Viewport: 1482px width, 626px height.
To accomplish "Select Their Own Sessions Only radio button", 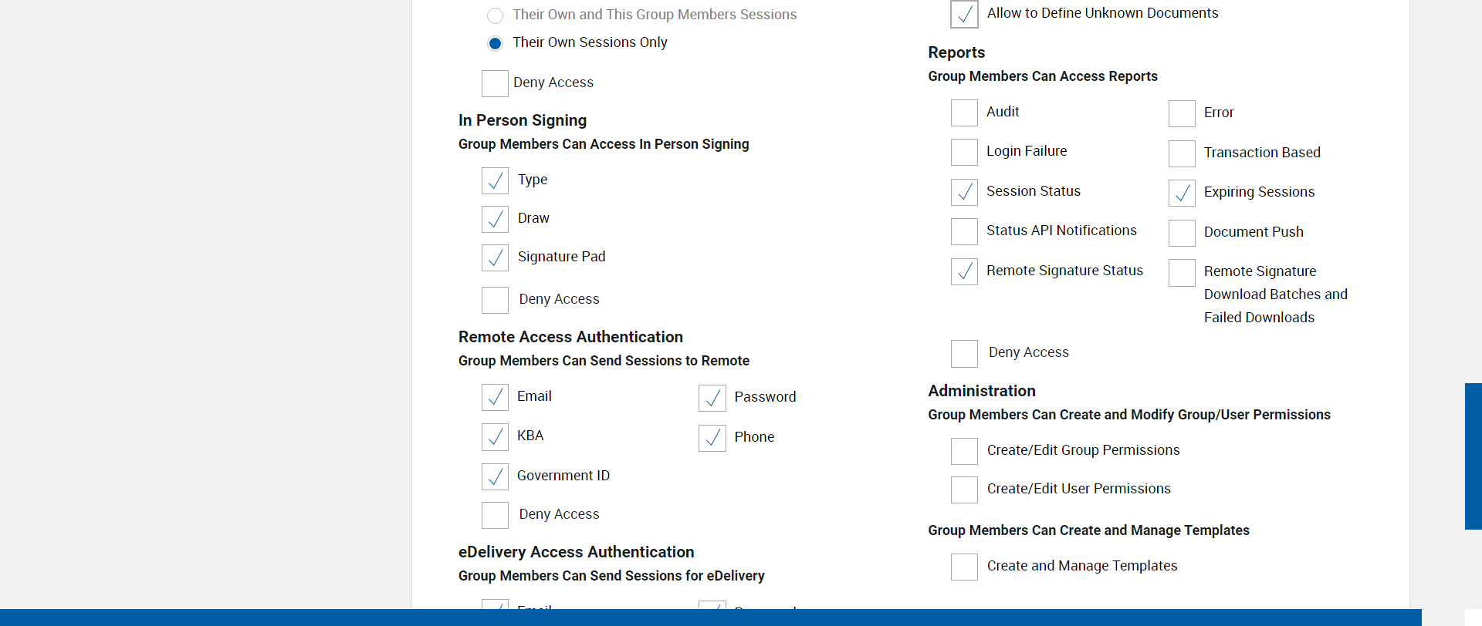I will tap(496, 43).
